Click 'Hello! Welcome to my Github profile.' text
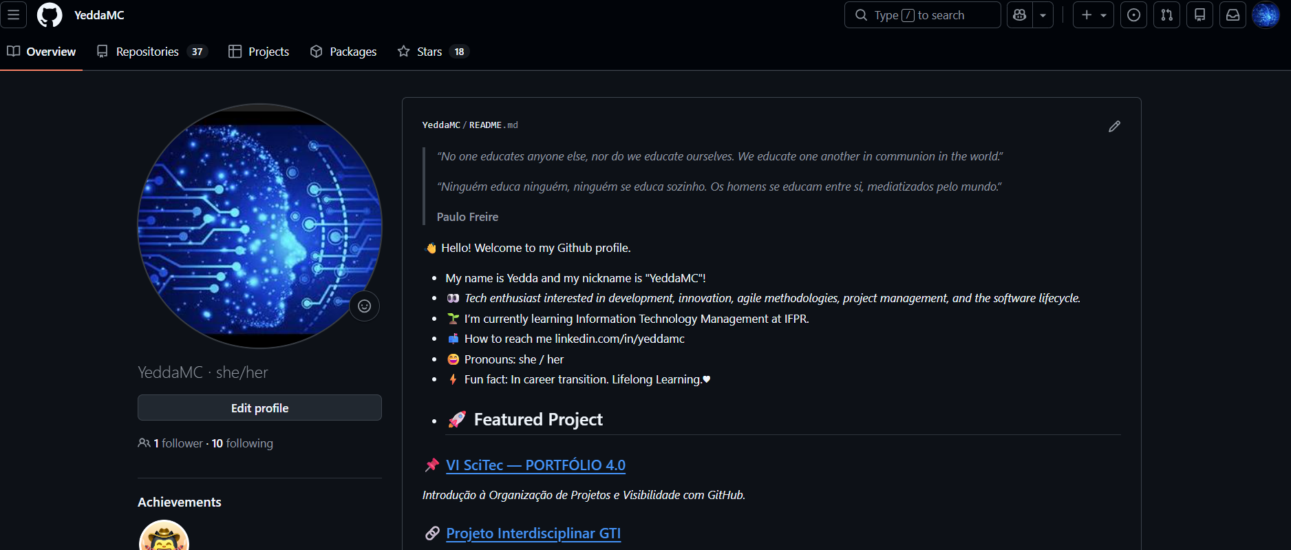 (x=535, y=248)
